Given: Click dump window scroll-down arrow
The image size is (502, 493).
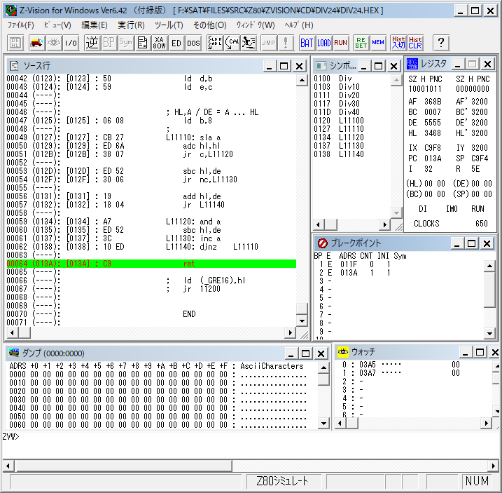Looking at the screenshot, I should 323,424.
